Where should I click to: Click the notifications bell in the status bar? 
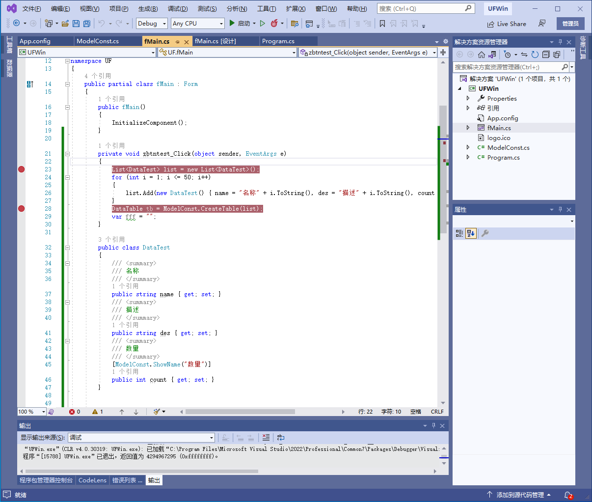(568, 495)
